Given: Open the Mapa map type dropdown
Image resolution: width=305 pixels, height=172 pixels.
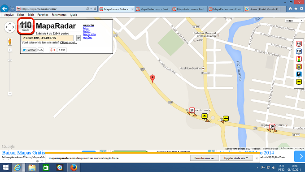Looking at the screenshot, I should point(295,21).
